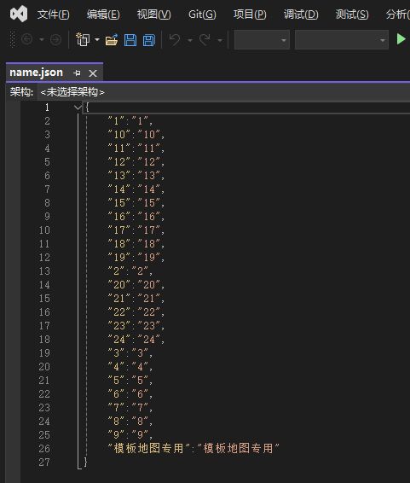This screenshot has width=410, height=483.
Task: Click line number 14 in the gutter
Action: click(x=44, y=285)
